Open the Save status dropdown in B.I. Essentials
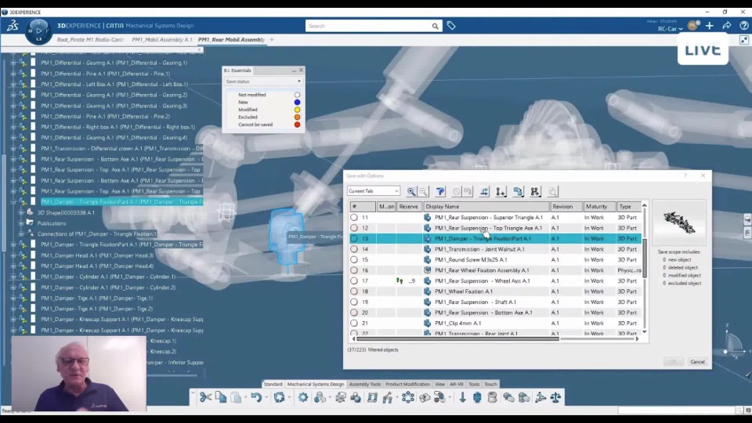The height and width of the screenshot is (423, 752). pos(263,81)
